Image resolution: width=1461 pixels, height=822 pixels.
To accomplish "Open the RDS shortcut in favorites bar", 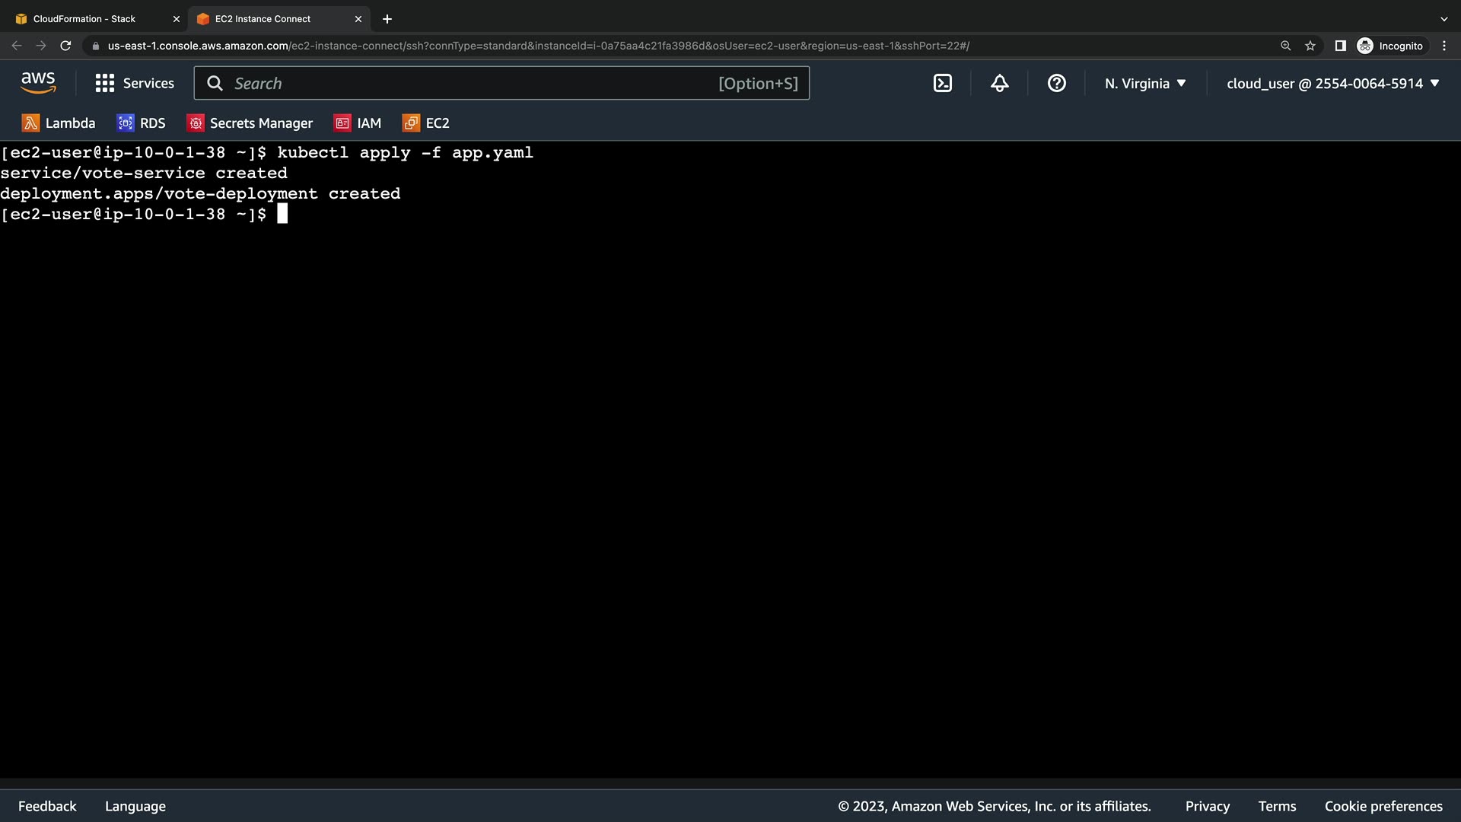I will 141,123.
